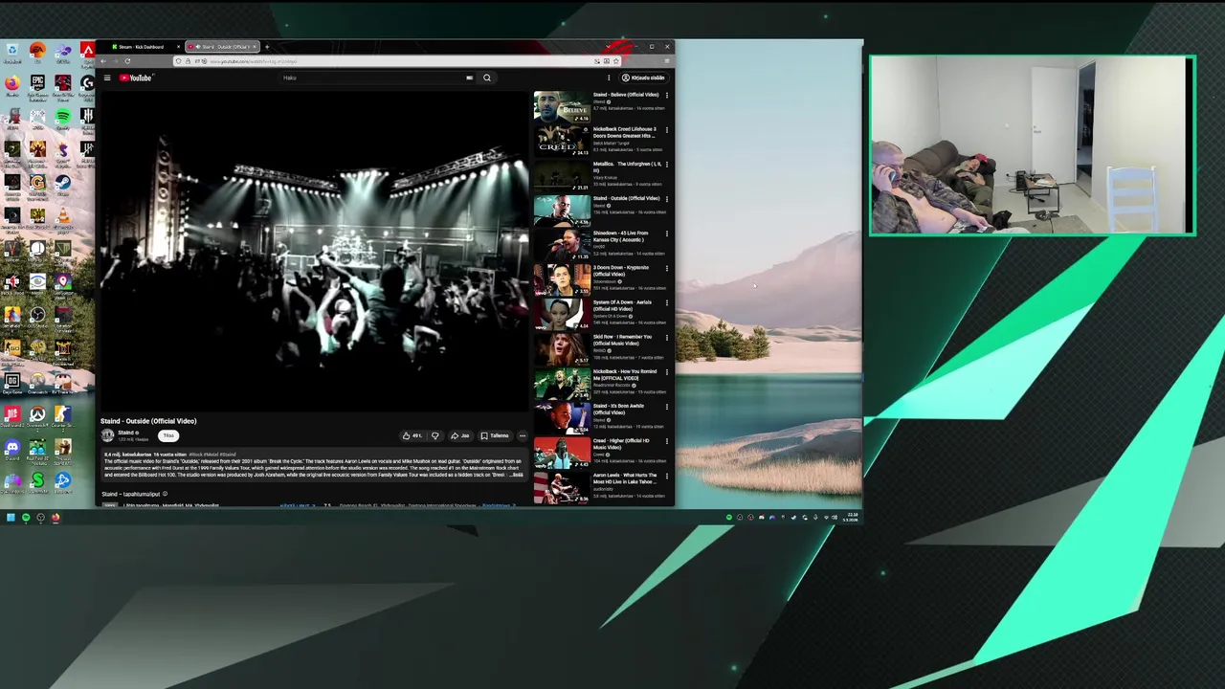Open Staind - Believe thumbnail
Viewport: 1225px width, 689px height.
point(562,106)
